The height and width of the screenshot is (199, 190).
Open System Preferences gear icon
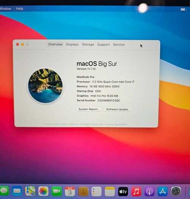pyautogui.click(x=176, y=191)
